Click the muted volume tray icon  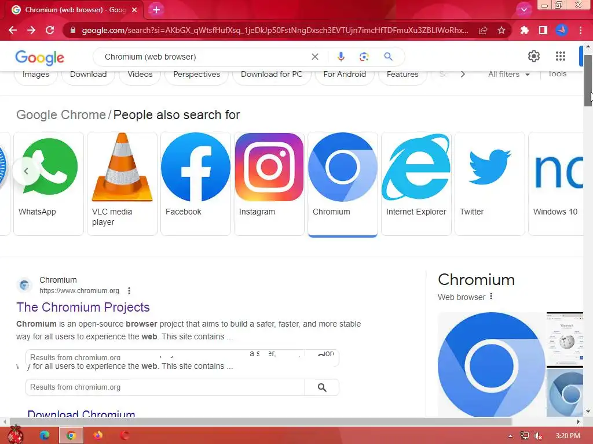coord(538,436)
